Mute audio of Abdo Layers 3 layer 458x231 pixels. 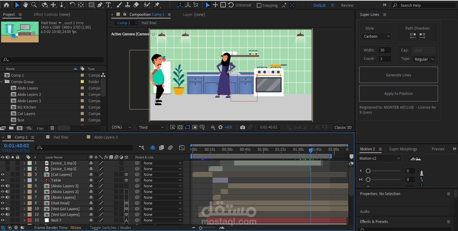[7, 186]
